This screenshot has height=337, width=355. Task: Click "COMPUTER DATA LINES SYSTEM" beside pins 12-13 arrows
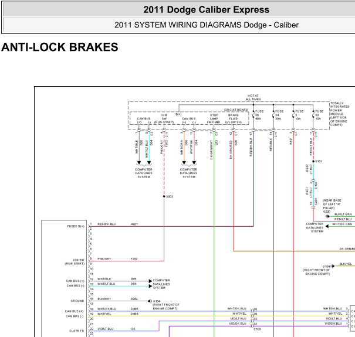tap(161, 284)
